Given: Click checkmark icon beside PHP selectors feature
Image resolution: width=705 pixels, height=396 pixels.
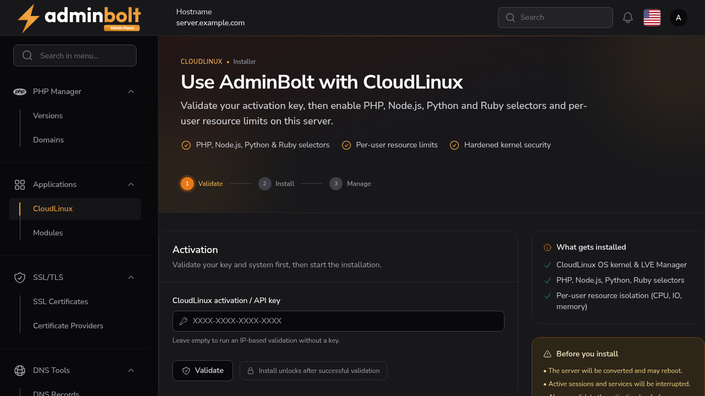Looking at the screenshot, I should point(186,145).
